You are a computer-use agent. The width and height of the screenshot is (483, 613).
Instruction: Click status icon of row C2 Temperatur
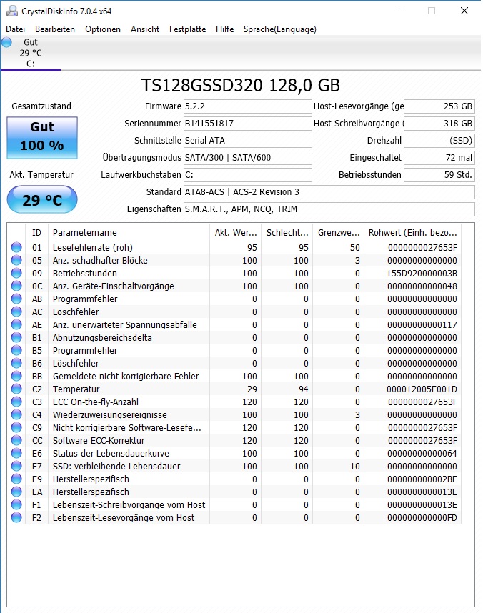pos(16,389)
